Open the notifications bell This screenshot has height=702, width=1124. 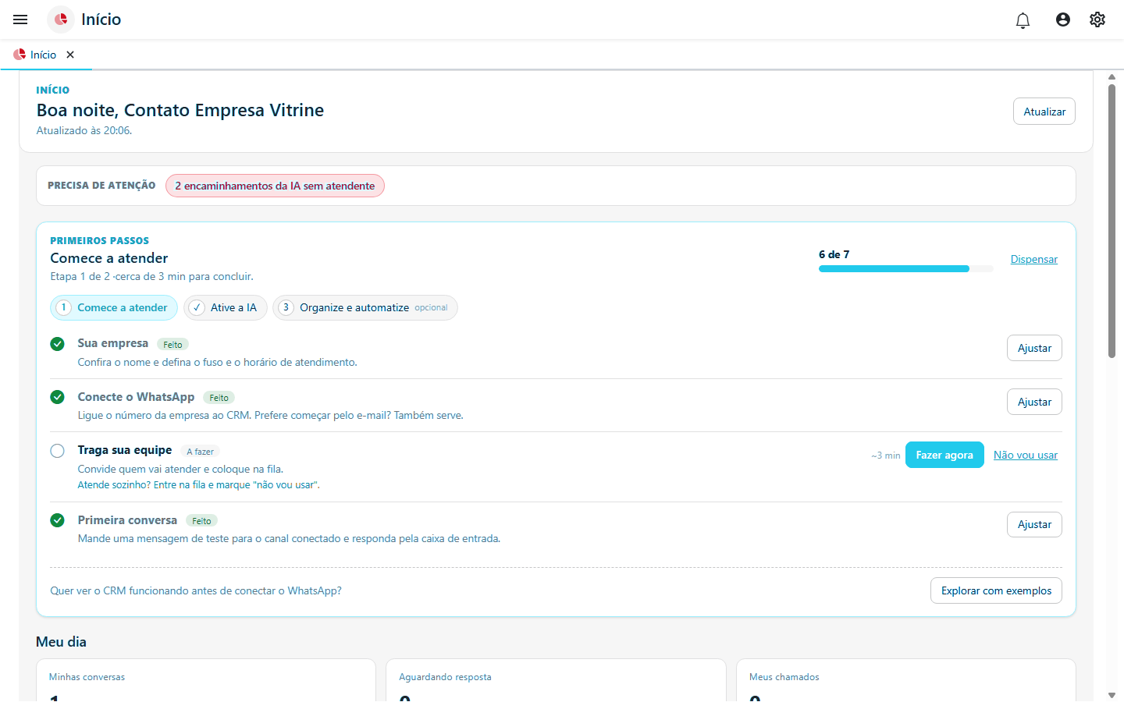1023,20
